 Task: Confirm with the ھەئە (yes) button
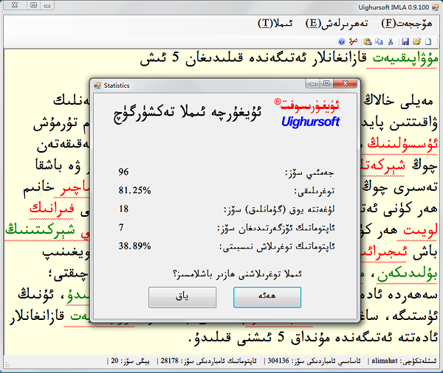click(x=267, y=297)
